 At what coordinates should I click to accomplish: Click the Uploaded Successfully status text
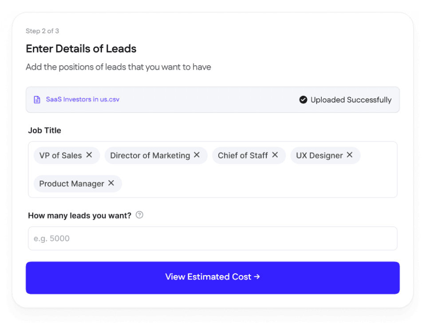coord(351,100)
